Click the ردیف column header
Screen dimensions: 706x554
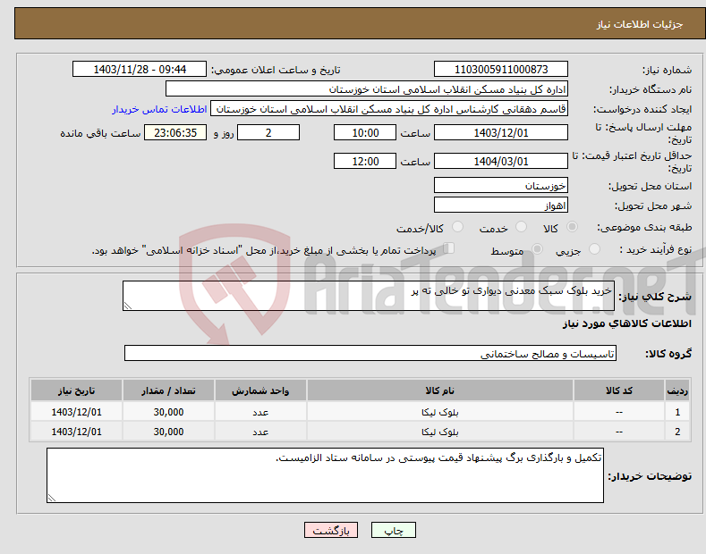pos(677,390)
